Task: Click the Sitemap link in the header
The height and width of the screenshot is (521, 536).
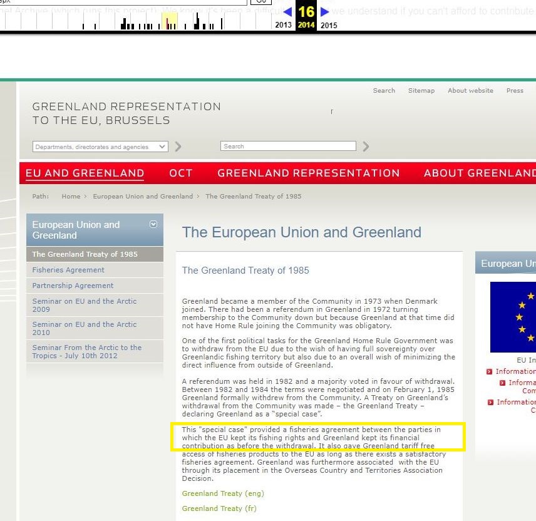Action: pyautogui.click(x=421, y=91)
